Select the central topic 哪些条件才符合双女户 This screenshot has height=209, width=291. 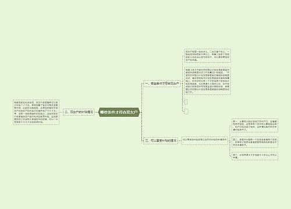(x=119, y=112)
